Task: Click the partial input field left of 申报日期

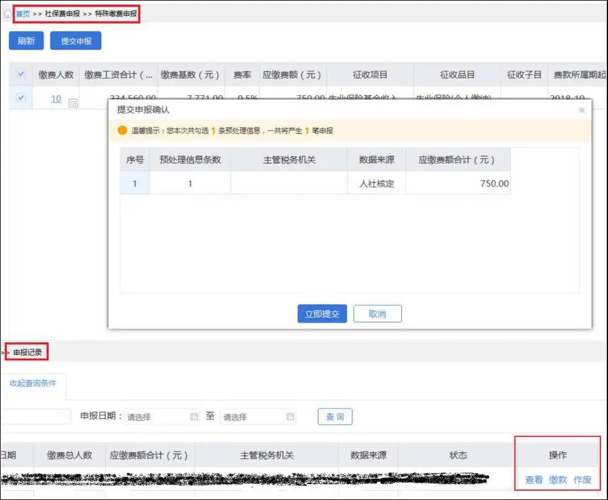Action: (x=36, y=417)
